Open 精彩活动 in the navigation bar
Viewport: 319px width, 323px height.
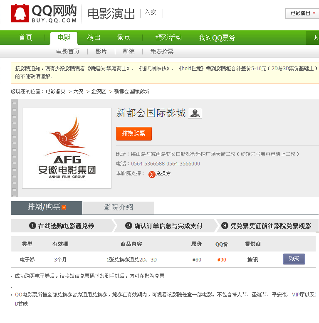click(168, 37)
